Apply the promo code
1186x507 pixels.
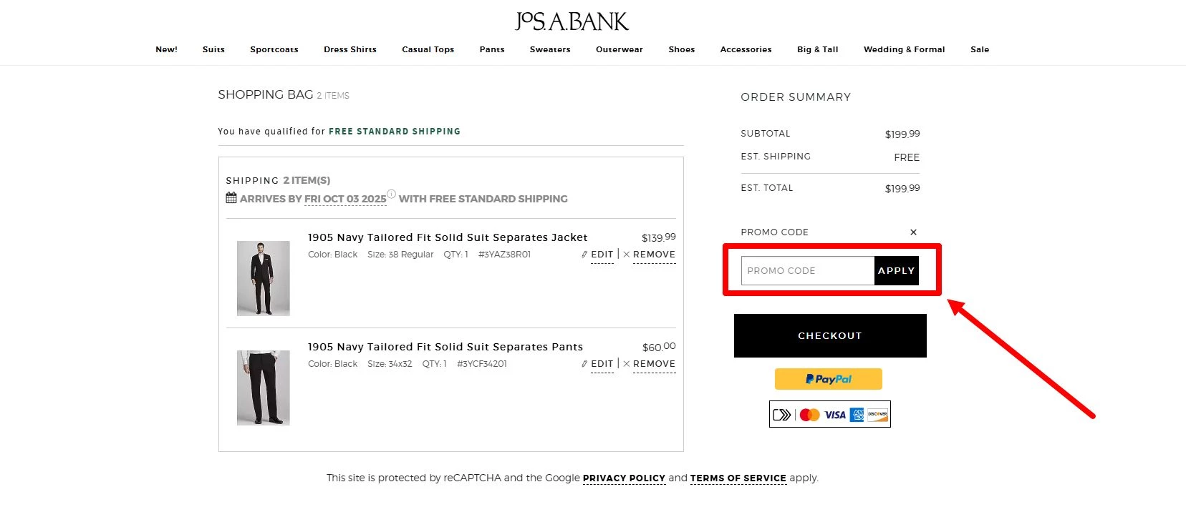pyautogui.click(x=896, y=271)
